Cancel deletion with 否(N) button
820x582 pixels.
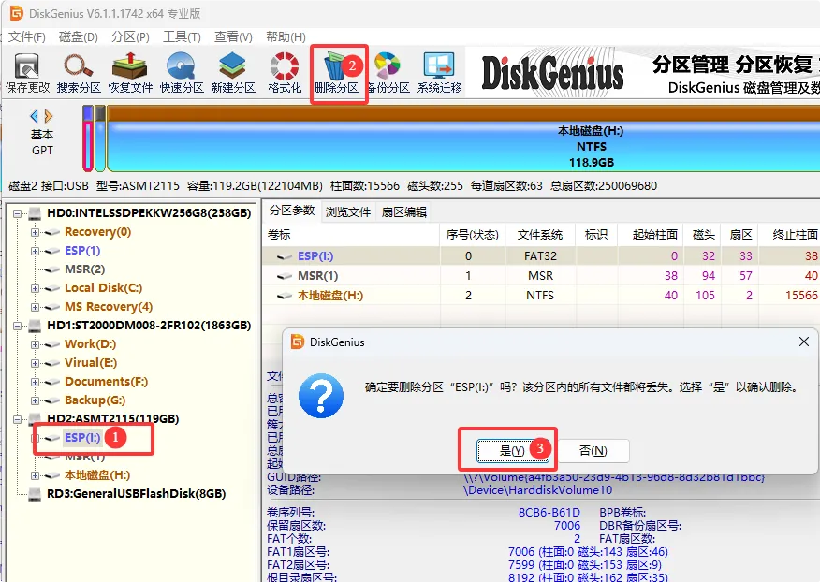593,451
